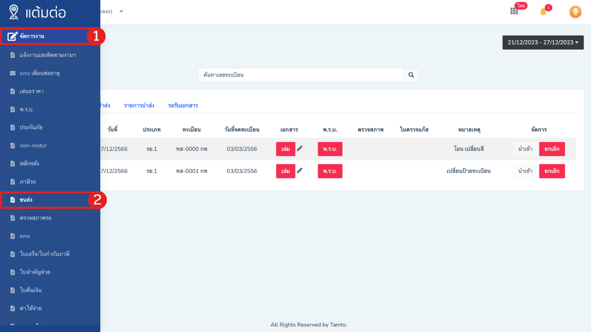Screen dimensions: 591x332
Task: Click ยกเลิก for ทส-0000 กท row
Action: [x=552, y=149]
